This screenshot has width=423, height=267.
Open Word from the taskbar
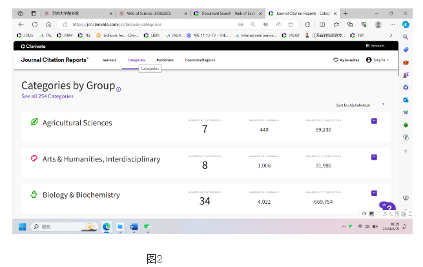click(x=134, y=227)
